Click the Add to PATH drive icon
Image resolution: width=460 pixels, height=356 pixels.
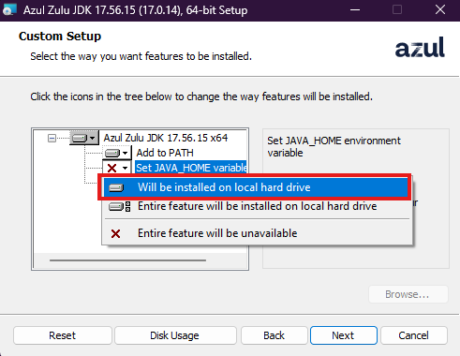click(112, 153)
